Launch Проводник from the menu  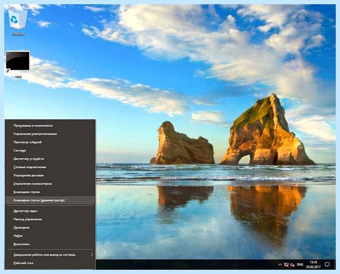[50, 227]
